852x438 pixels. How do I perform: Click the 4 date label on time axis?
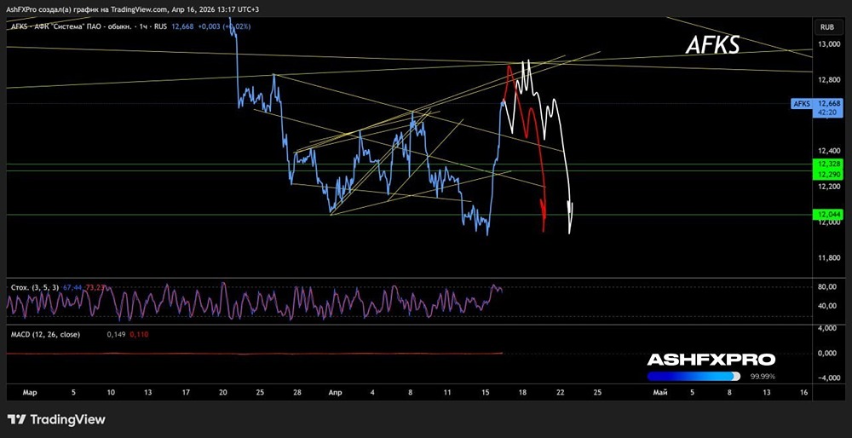point(372,392)
